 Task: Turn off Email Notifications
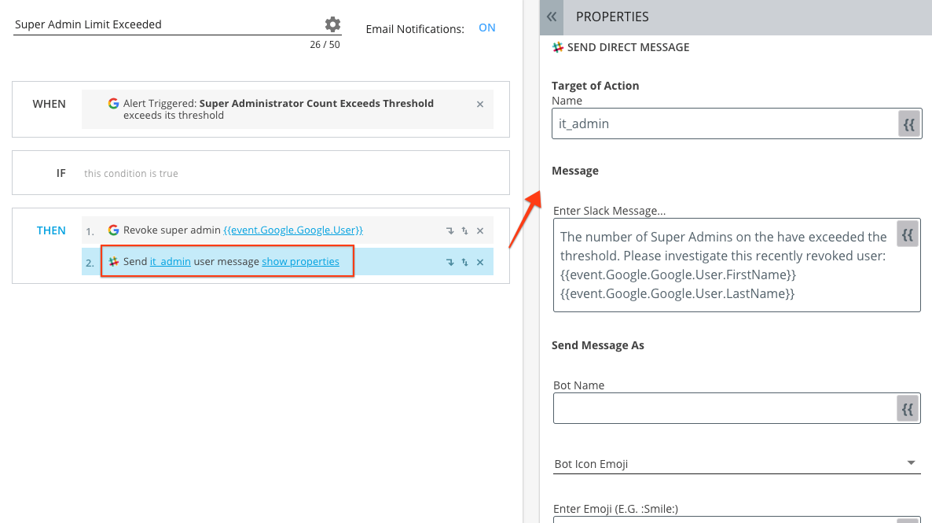coord(486,28)
